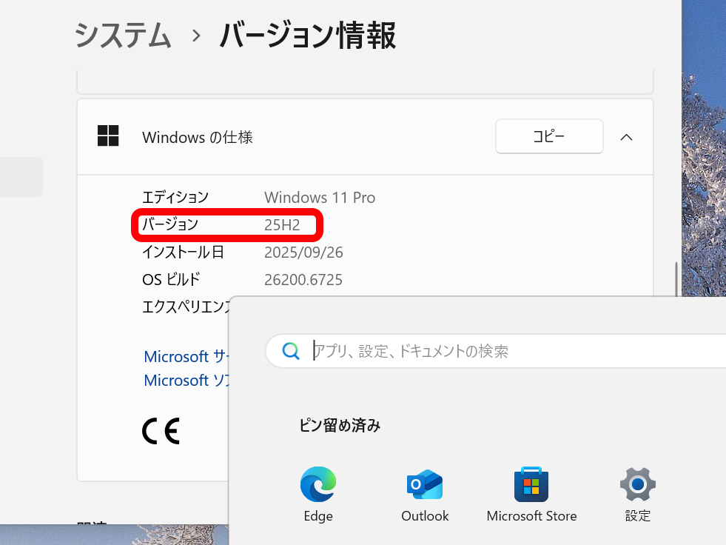Screen dimensions: 726x545
Task: Launch Outlook from the pinned apps
Action: tap(425, 486)
